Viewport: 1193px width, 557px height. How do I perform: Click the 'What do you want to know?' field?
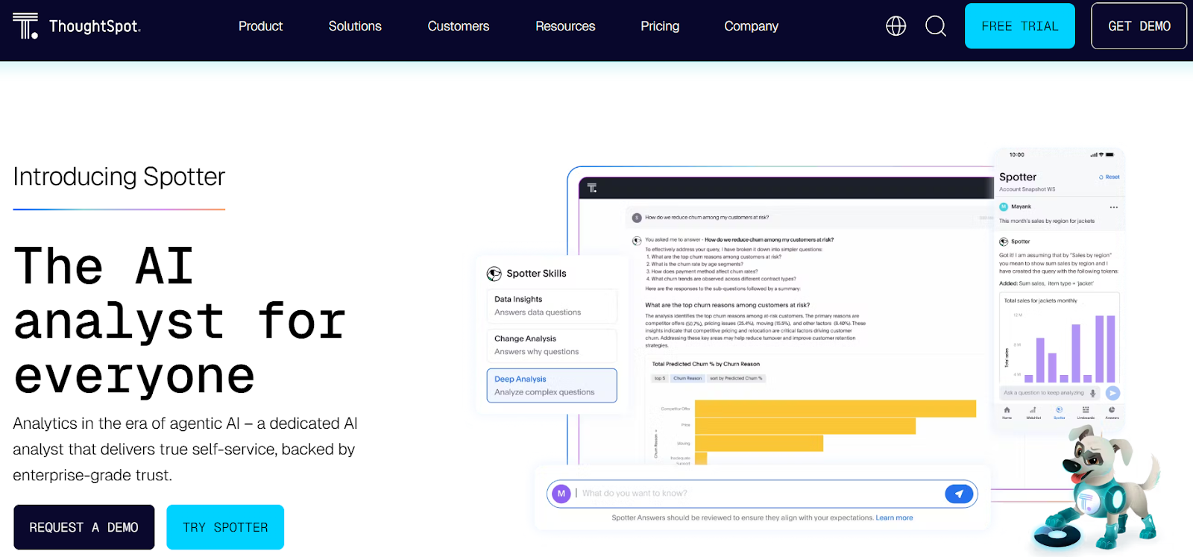[753, 494]
